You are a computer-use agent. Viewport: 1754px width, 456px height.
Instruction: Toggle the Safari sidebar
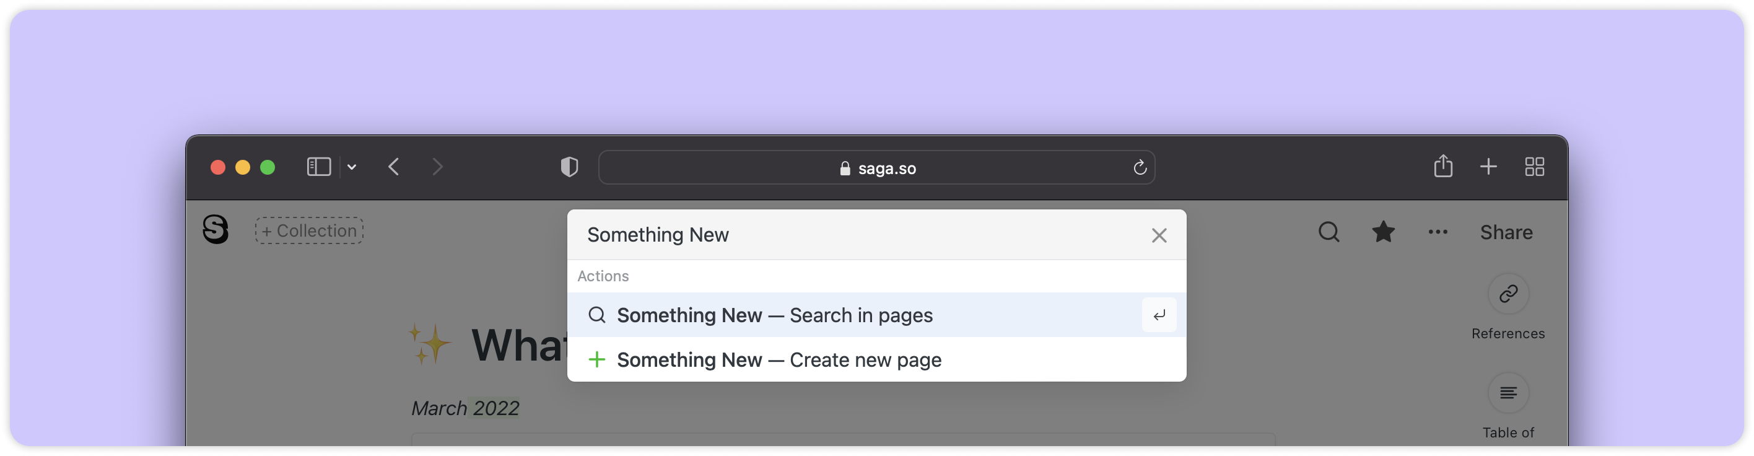(x=319, y=167)
